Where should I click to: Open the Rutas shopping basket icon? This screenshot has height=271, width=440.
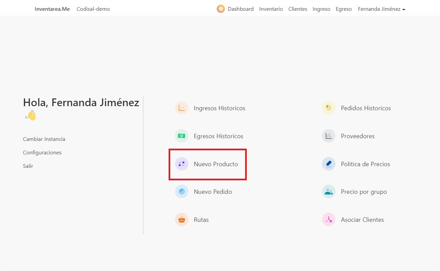[182, 219]
